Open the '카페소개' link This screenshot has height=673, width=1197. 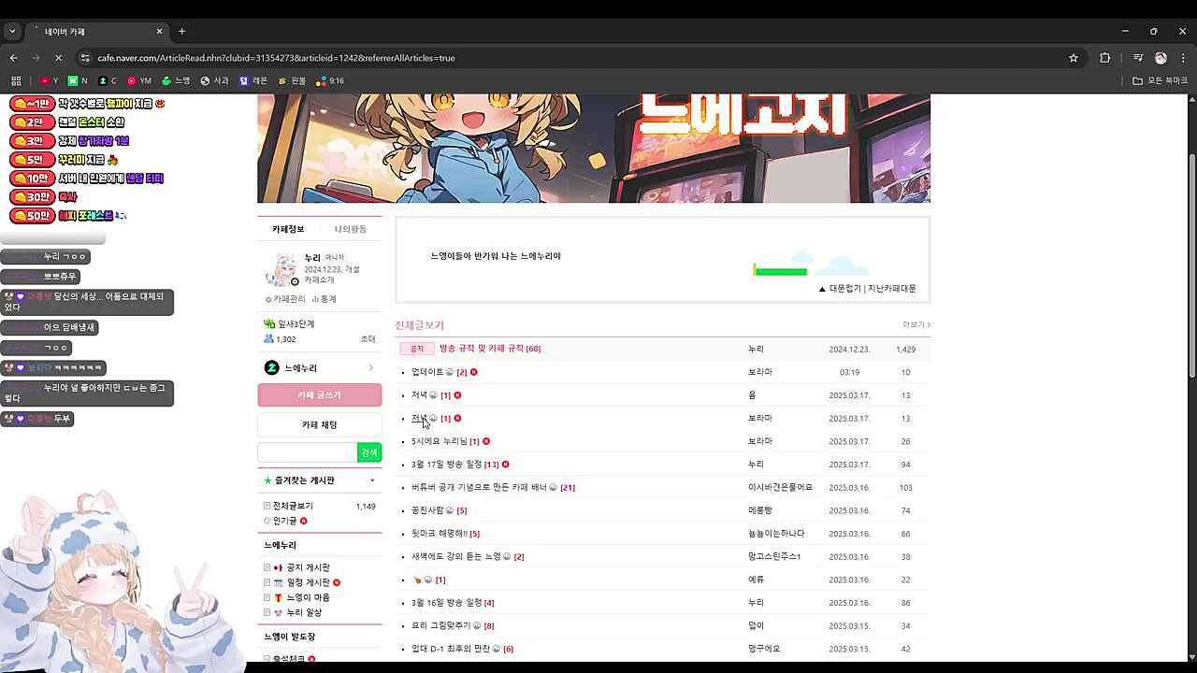click(319, 279)
